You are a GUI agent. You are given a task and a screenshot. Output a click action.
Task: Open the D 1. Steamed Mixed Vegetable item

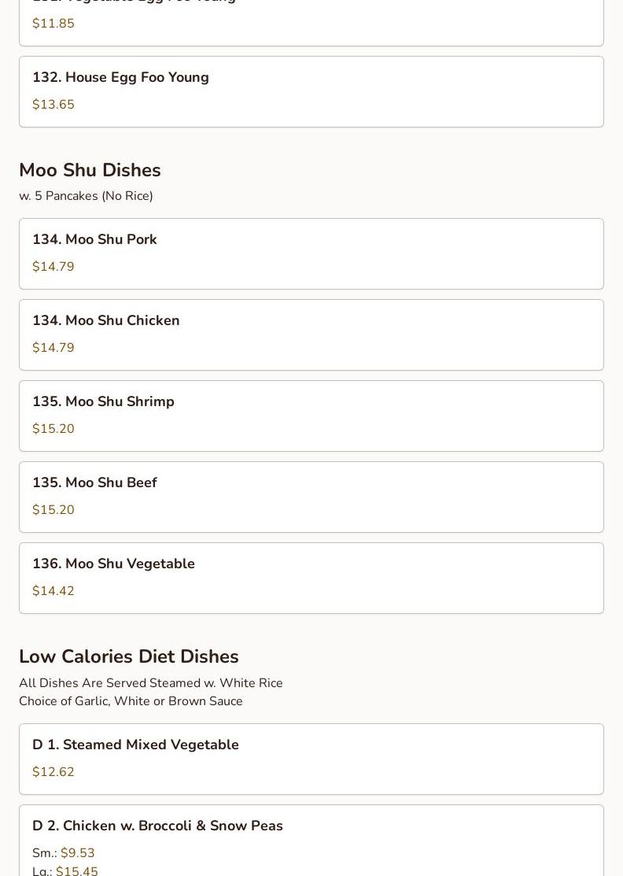click(x=135, y=745)
